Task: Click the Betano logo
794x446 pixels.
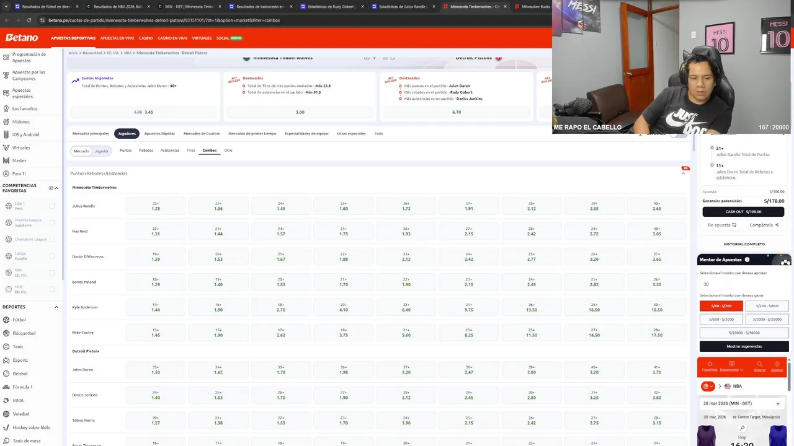Action: click(x=22, y=38)
